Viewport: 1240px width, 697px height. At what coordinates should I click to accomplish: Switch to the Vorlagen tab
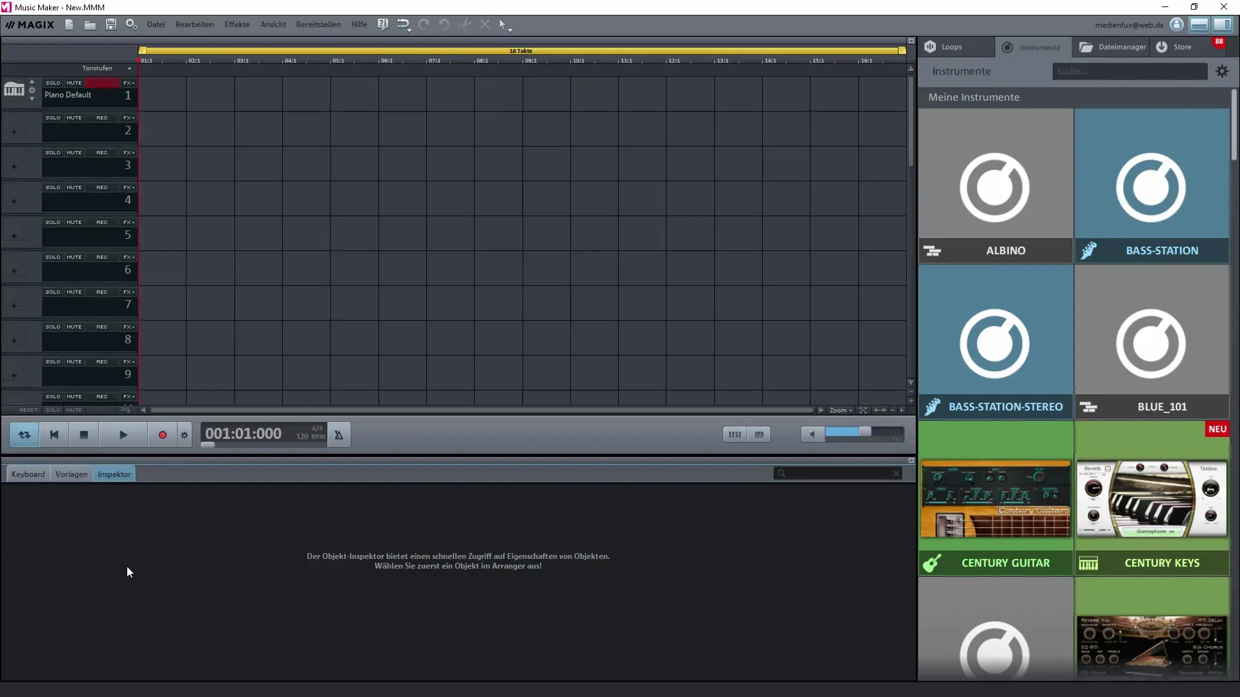pos(71,474)
